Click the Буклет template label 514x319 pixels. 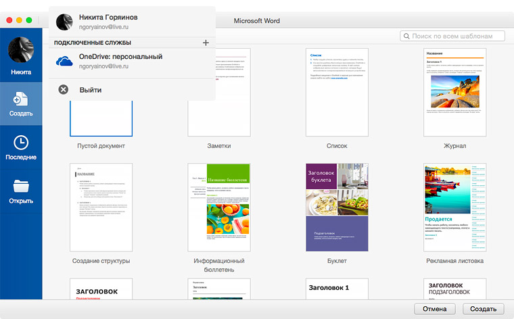337,261
